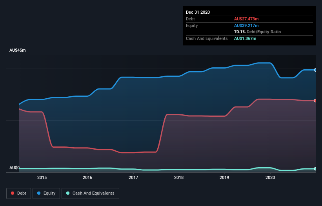Click the Debt row label in tooltip
322x206 pixels.
click(x=190, y=19)
